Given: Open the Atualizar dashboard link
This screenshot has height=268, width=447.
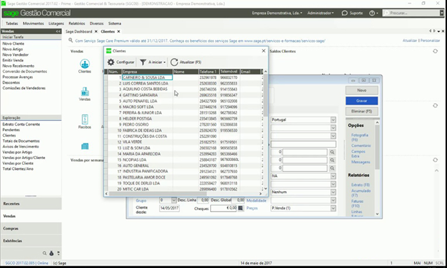Looking at the screenshot, I should coord(410,41).
